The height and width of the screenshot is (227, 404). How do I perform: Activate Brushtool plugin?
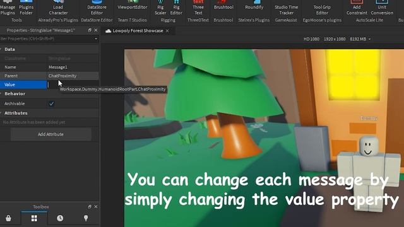pyautogui.click(x=223, y=5)
